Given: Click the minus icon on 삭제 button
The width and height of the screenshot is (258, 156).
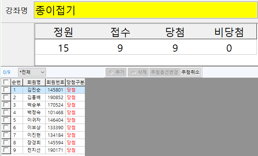Looking at the screenshot, I should click(x=133, y=72).
